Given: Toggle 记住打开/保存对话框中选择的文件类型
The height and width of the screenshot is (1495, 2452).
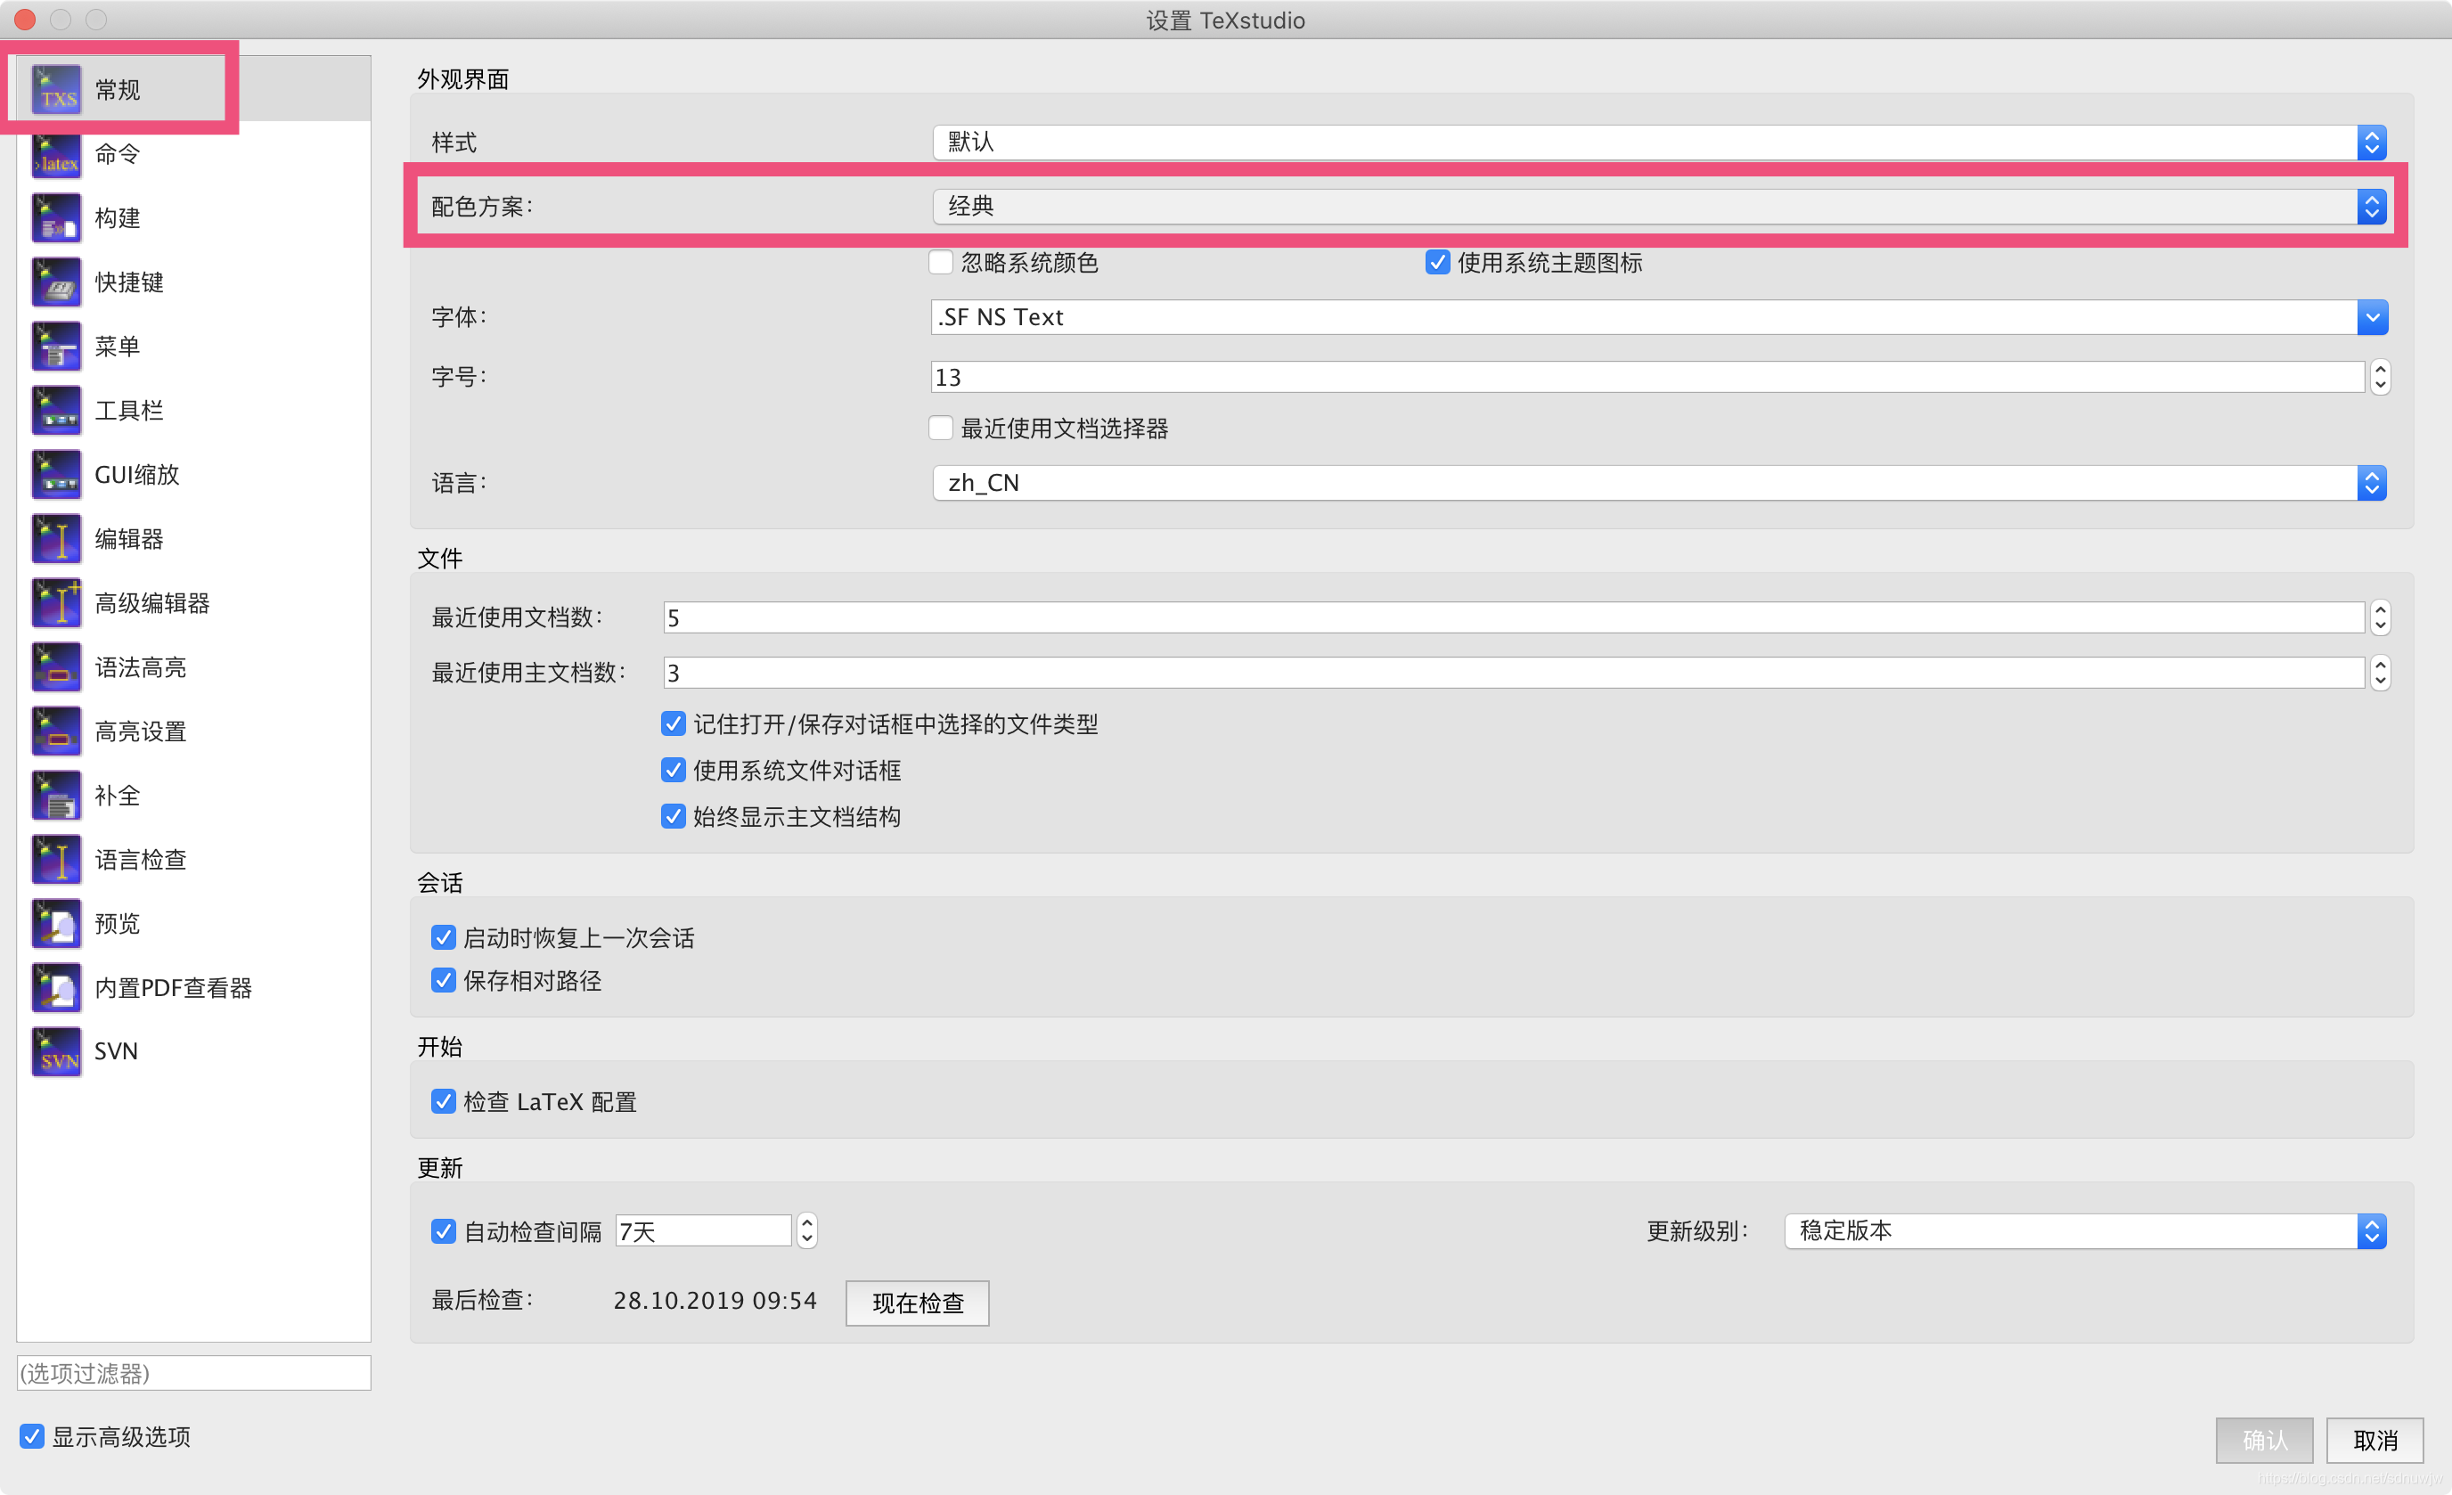Looking at the screenshot, I should pyautogui.click(x=674, y=723).
